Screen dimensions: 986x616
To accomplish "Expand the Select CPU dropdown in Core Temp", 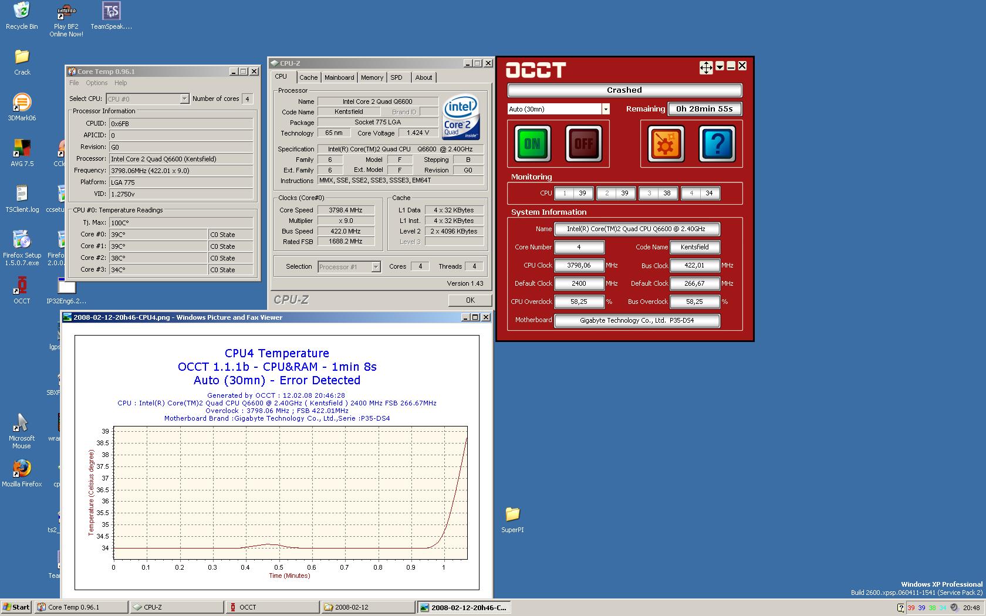I will click(x=184, y=99).
